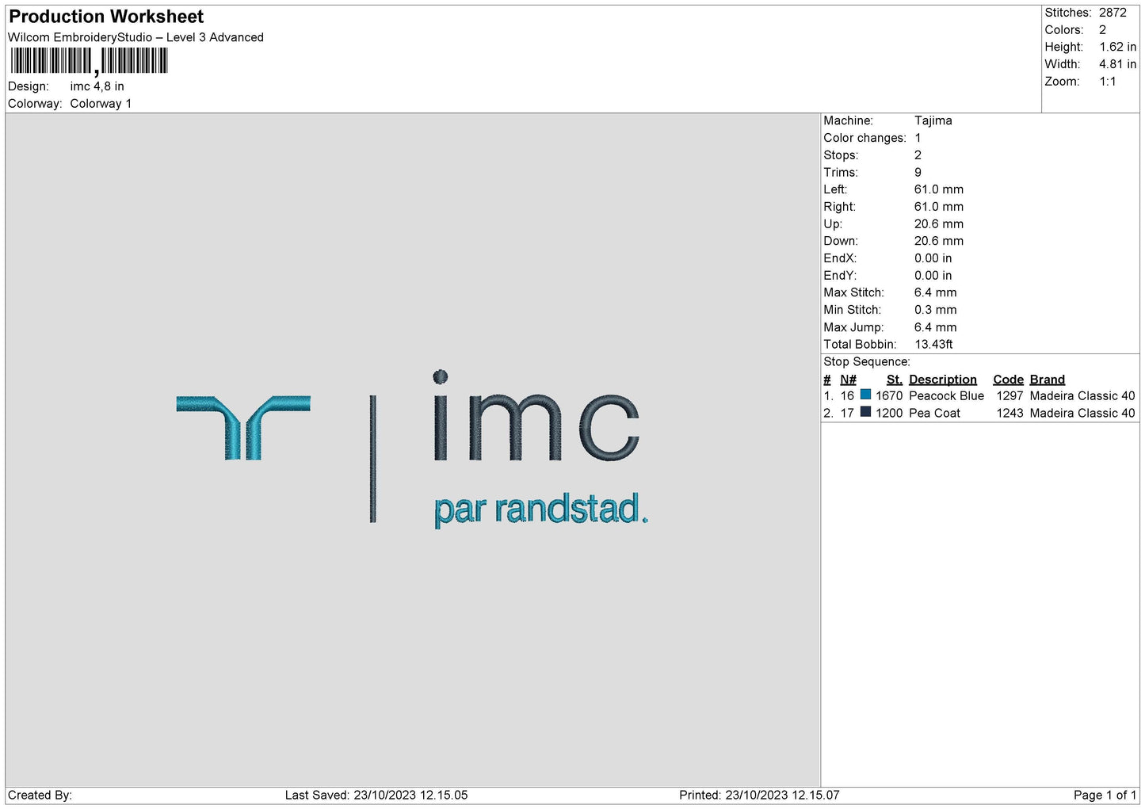Click the Zoom value 1:1
Viewport: 1145px width, 809px height.
1107,82
